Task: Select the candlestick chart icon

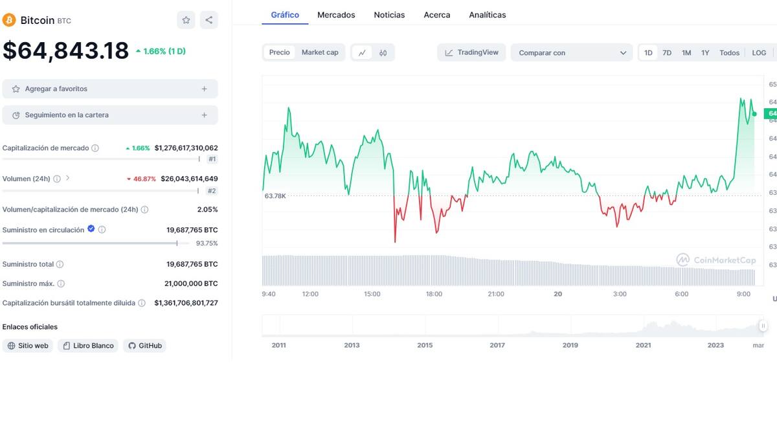Action: click(382, 52)
